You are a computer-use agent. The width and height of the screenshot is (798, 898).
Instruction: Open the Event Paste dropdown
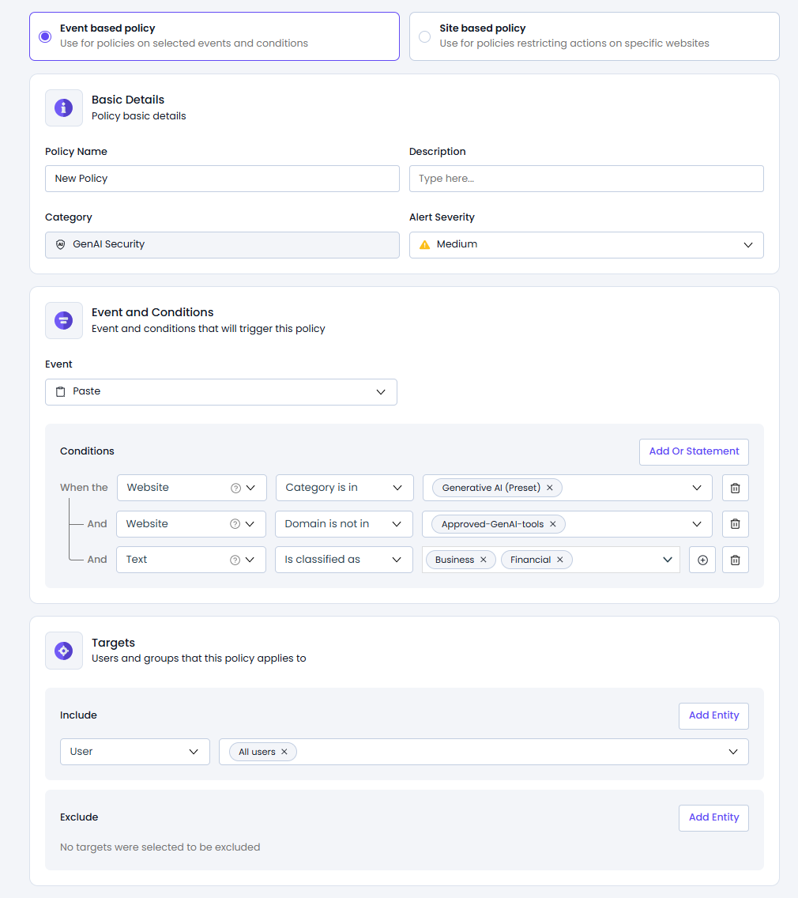[221, 392]
